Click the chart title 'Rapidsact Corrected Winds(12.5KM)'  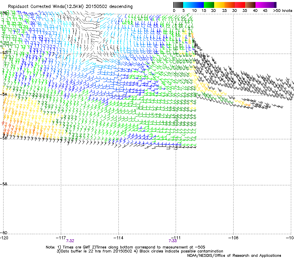(x=46, y=7)
